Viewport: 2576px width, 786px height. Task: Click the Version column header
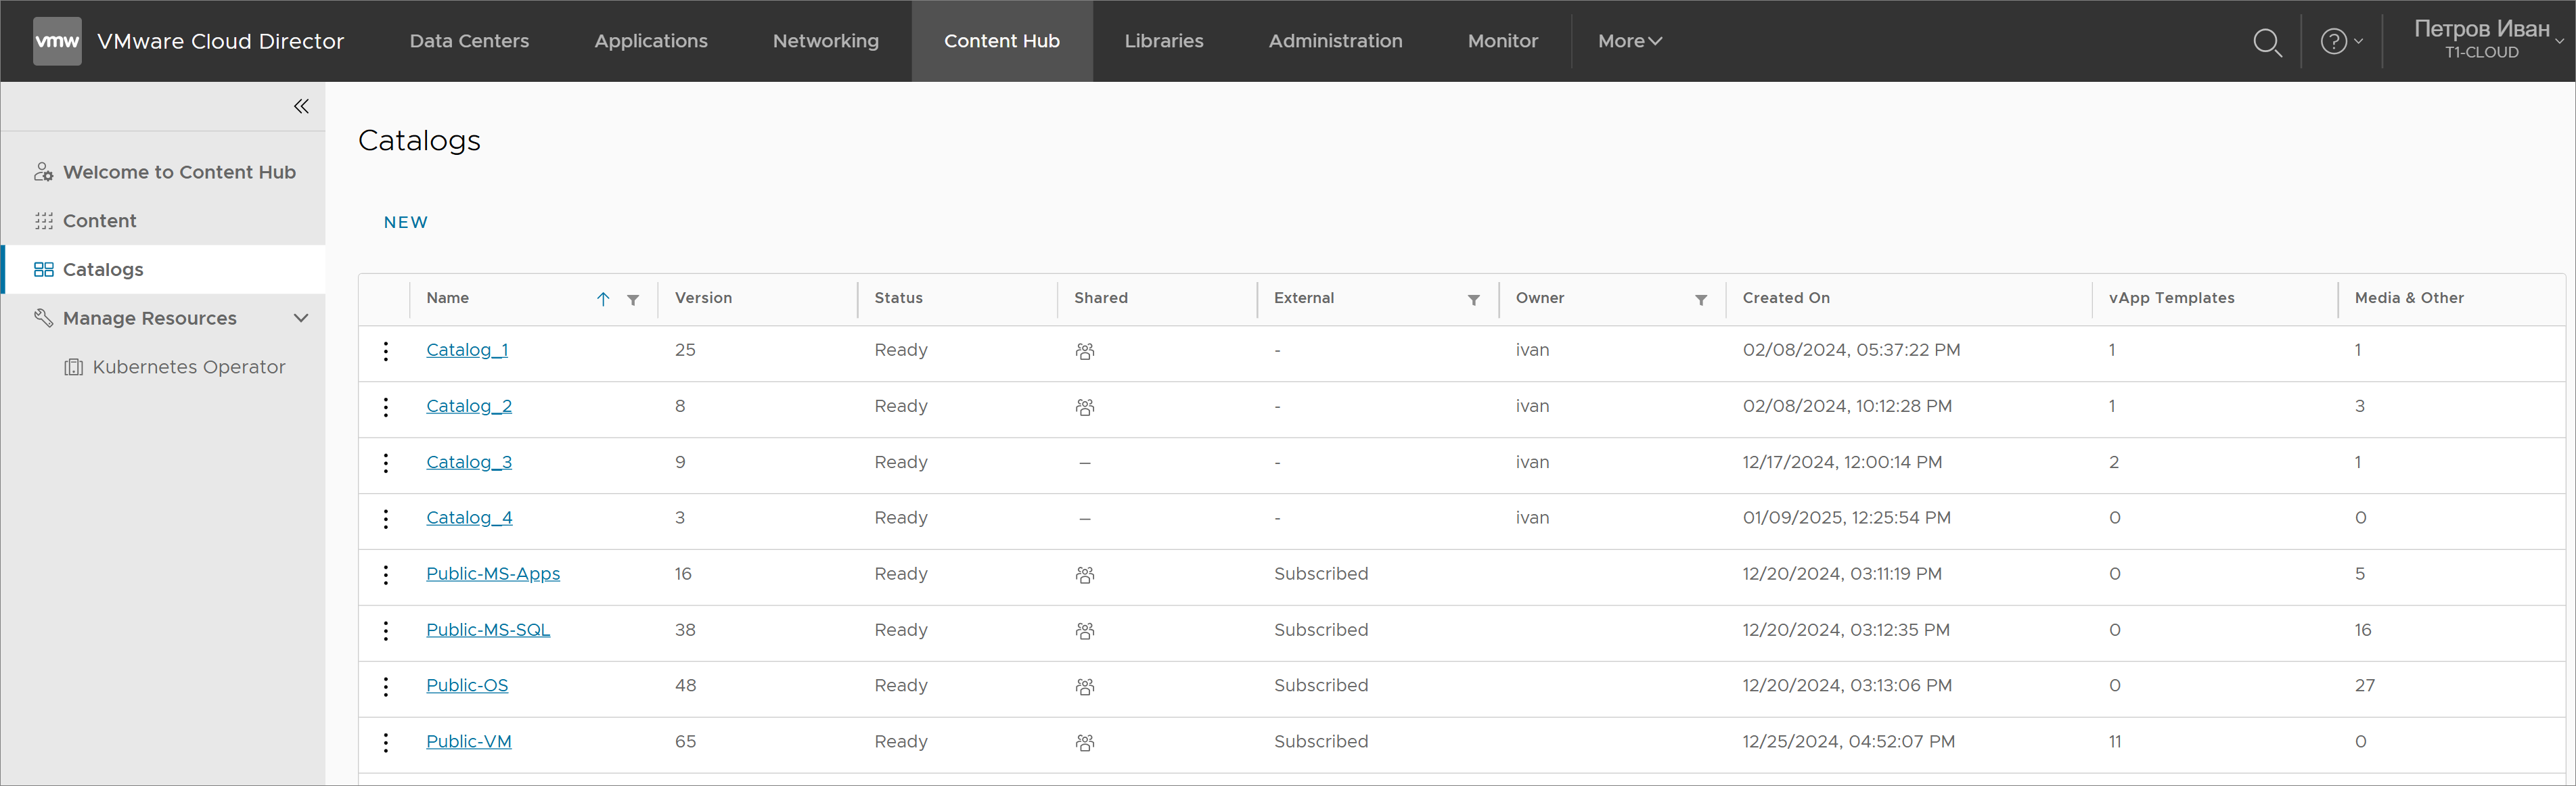[x=703, y=298]
